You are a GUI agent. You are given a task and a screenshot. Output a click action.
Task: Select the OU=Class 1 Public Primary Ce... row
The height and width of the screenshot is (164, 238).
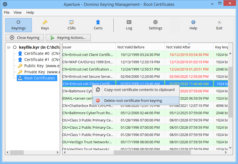145,135
